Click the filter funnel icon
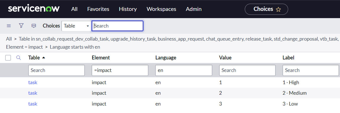The image size is (340, 113). [x=21, y=26]
